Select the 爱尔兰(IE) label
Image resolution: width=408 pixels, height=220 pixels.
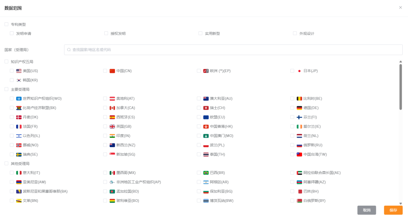[312, 127]
